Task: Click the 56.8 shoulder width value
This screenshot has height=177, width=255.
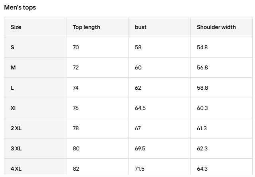Action: (x=202, y=68)
